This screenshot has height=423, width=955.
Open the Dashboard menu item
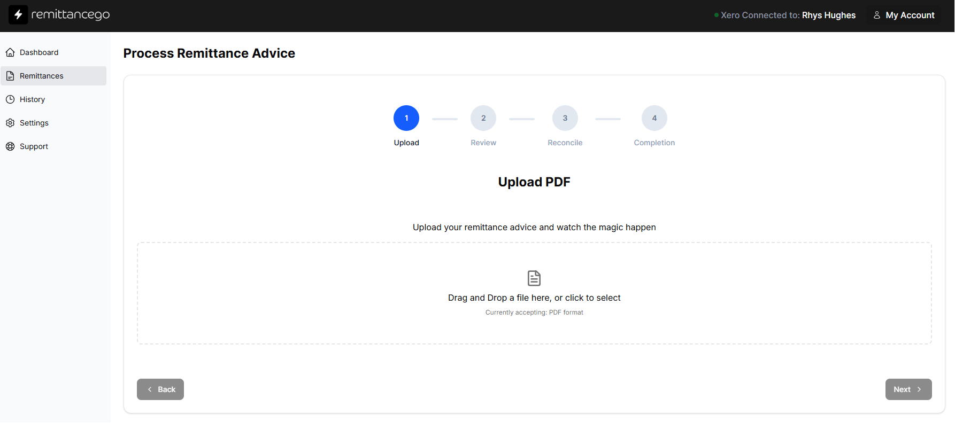tap(39, 52)
